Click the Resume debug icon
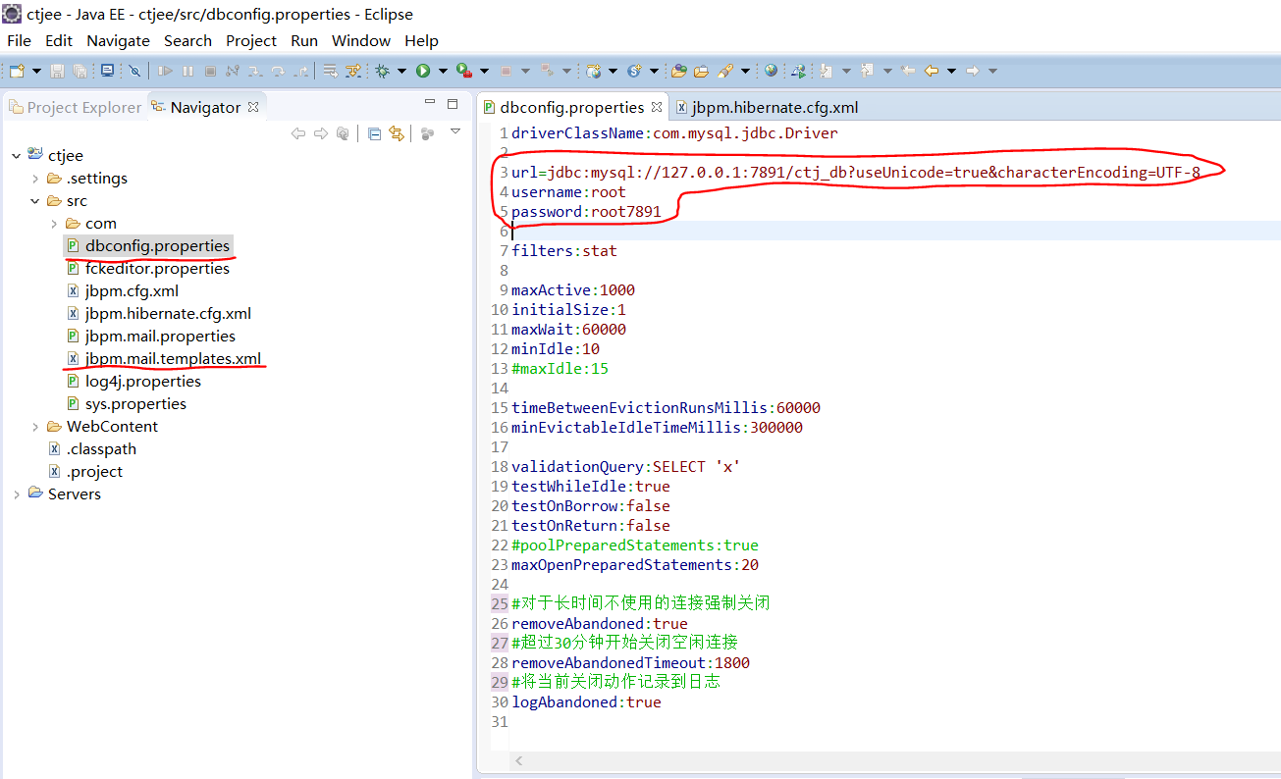This screenshot has height=779, width=1281. pyautogui.click(x=165, y=71)
